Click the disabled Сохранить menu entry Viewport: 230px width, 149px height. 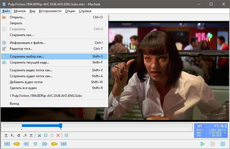point(54,29)
